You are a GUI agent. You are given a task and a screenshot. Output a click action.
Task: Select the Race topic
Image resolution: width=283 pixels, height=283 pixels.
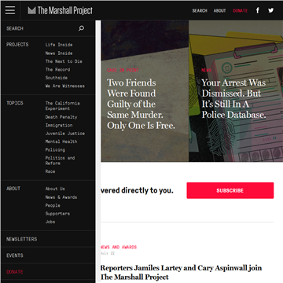coord(50,171)
